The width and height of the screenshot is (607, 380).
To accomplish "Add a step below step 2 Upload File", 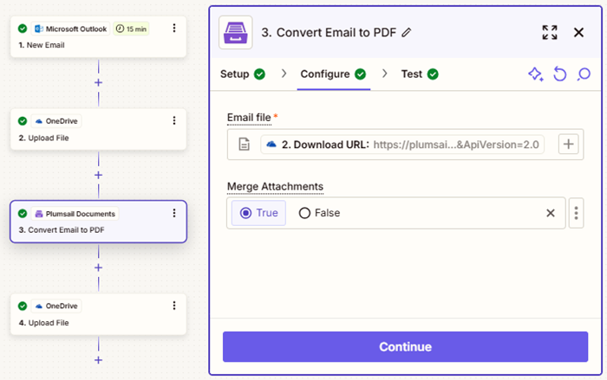I will pyautogui.click(x=98, y=175).
